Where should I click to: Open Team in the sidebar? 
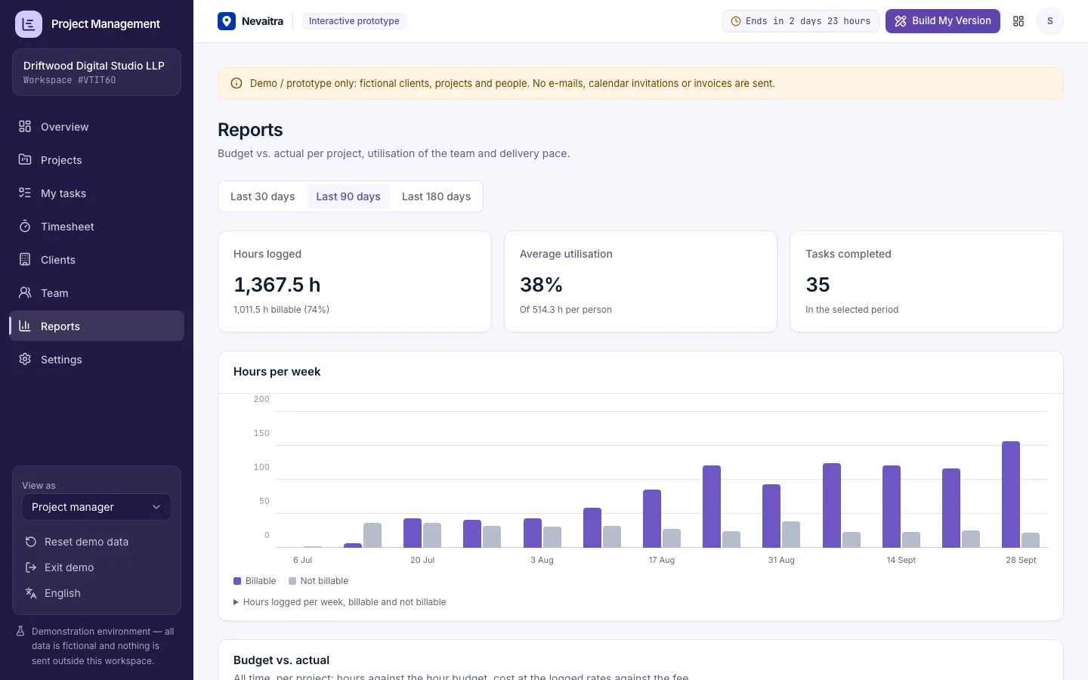97,292
